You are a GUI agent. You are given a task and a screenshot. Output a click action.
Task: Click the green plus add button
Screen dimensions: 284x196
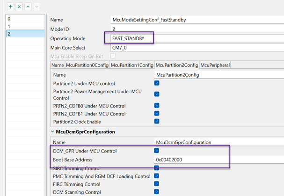10,7
